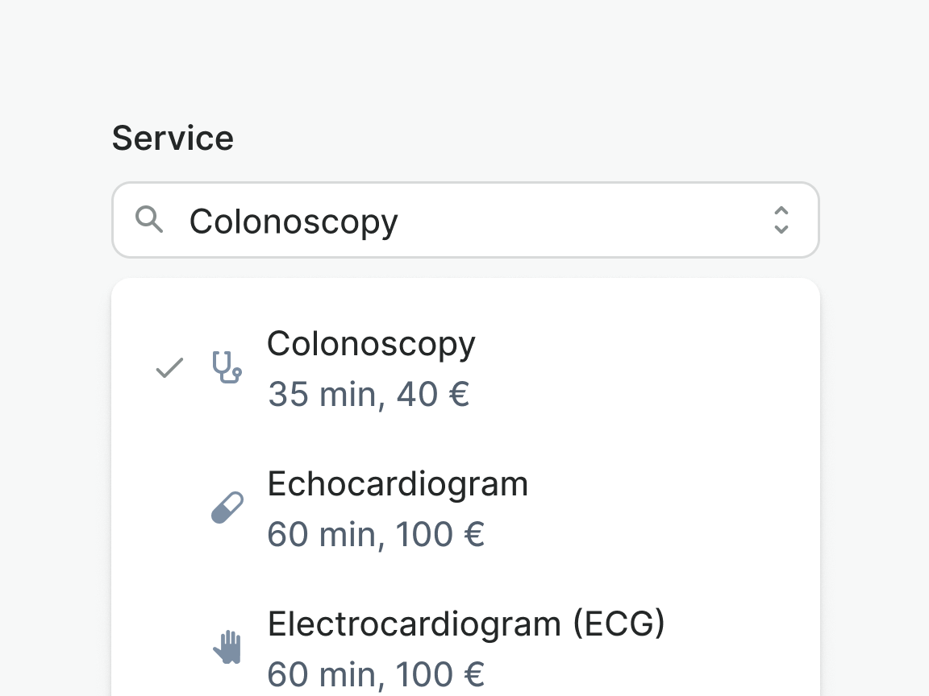Image resolution: width=929 pixels, height=696 pixels.
Task: Click the checkmark next to Colonoscopy
Action: (x=169, y=368)
